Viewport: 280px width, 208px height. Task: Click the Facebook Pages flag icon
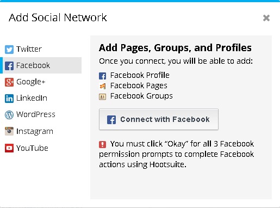tap(102, 86)
